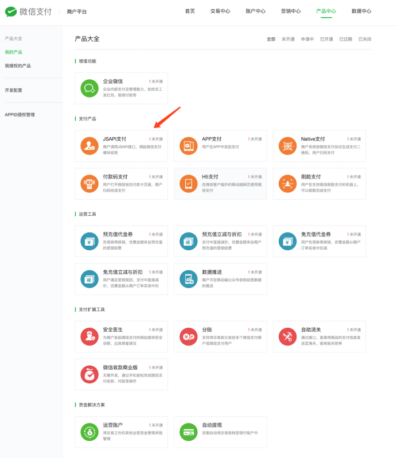Click the 自动提现 green card icon
397x458 pixels.
point(189,432)
